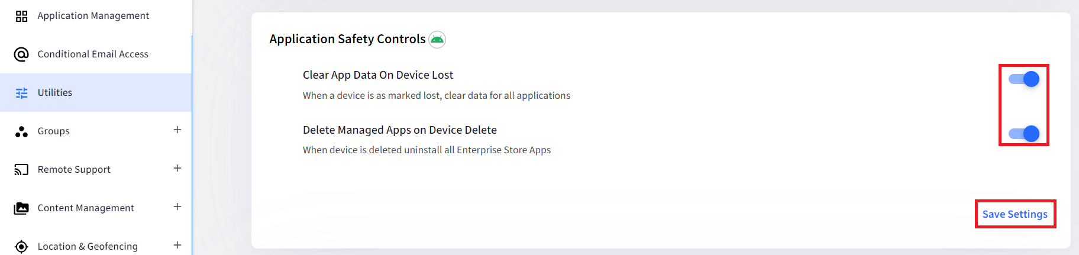
Task: Expand Remote Support with plus sign
Action: click(177, 169)
